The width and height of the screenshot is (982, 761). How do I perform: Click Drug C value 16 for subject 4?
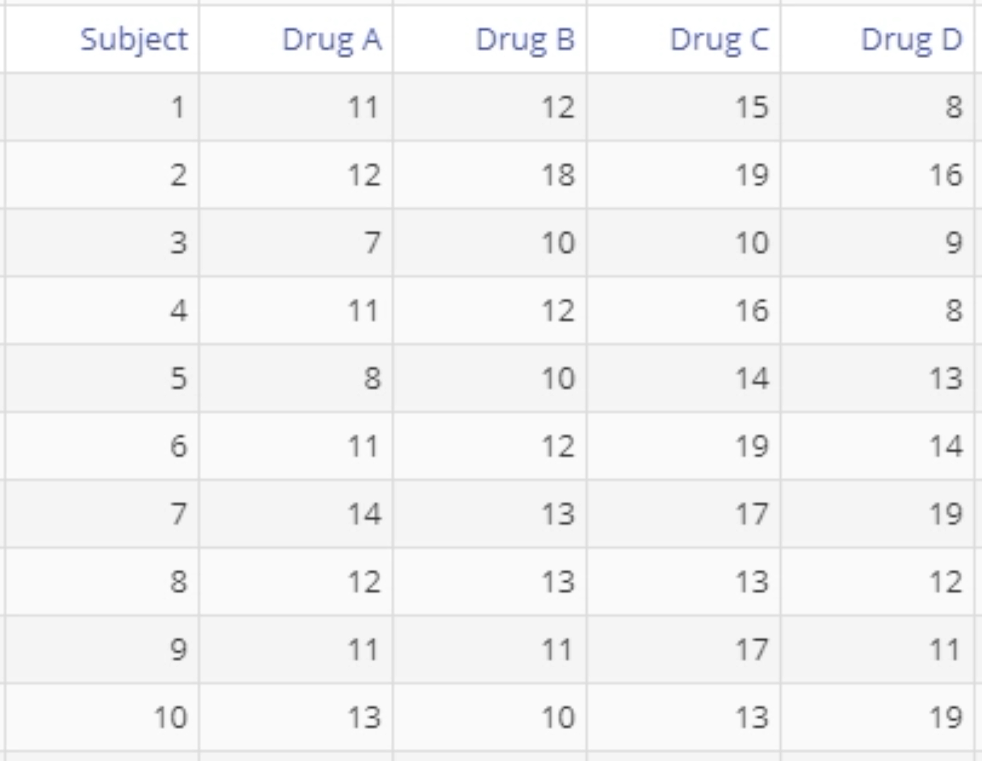click(684, 310)
